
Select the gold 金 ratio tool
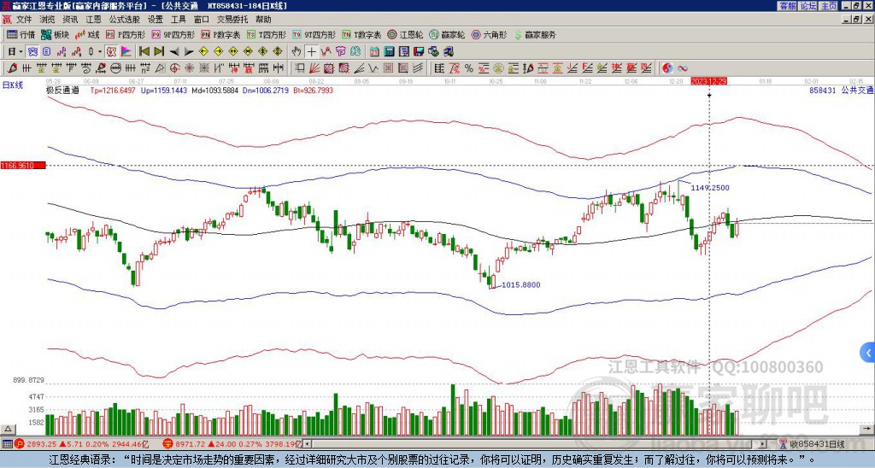pos(498,68)
